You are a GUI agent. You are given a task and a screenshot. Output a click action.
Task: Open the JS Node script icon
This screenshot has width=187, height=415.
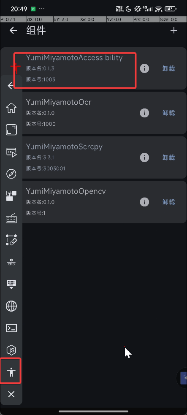pyautogui.click(x=11, y=350)
